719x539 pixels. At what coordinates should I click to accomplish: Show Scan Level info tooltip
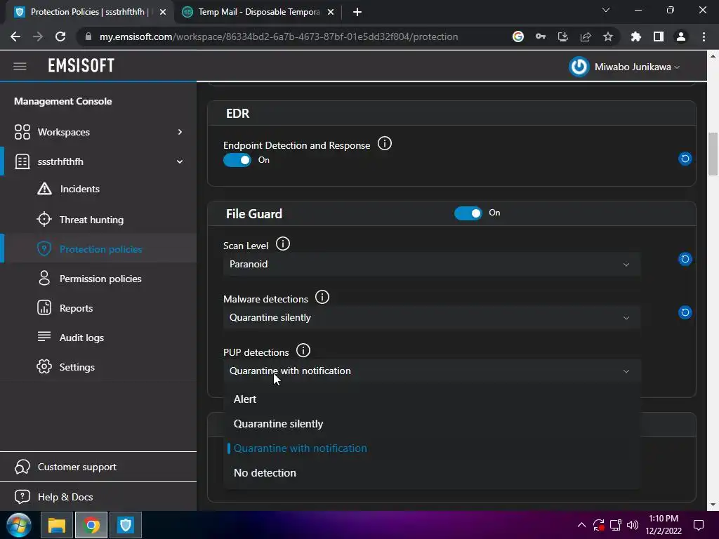pos(283,244)
